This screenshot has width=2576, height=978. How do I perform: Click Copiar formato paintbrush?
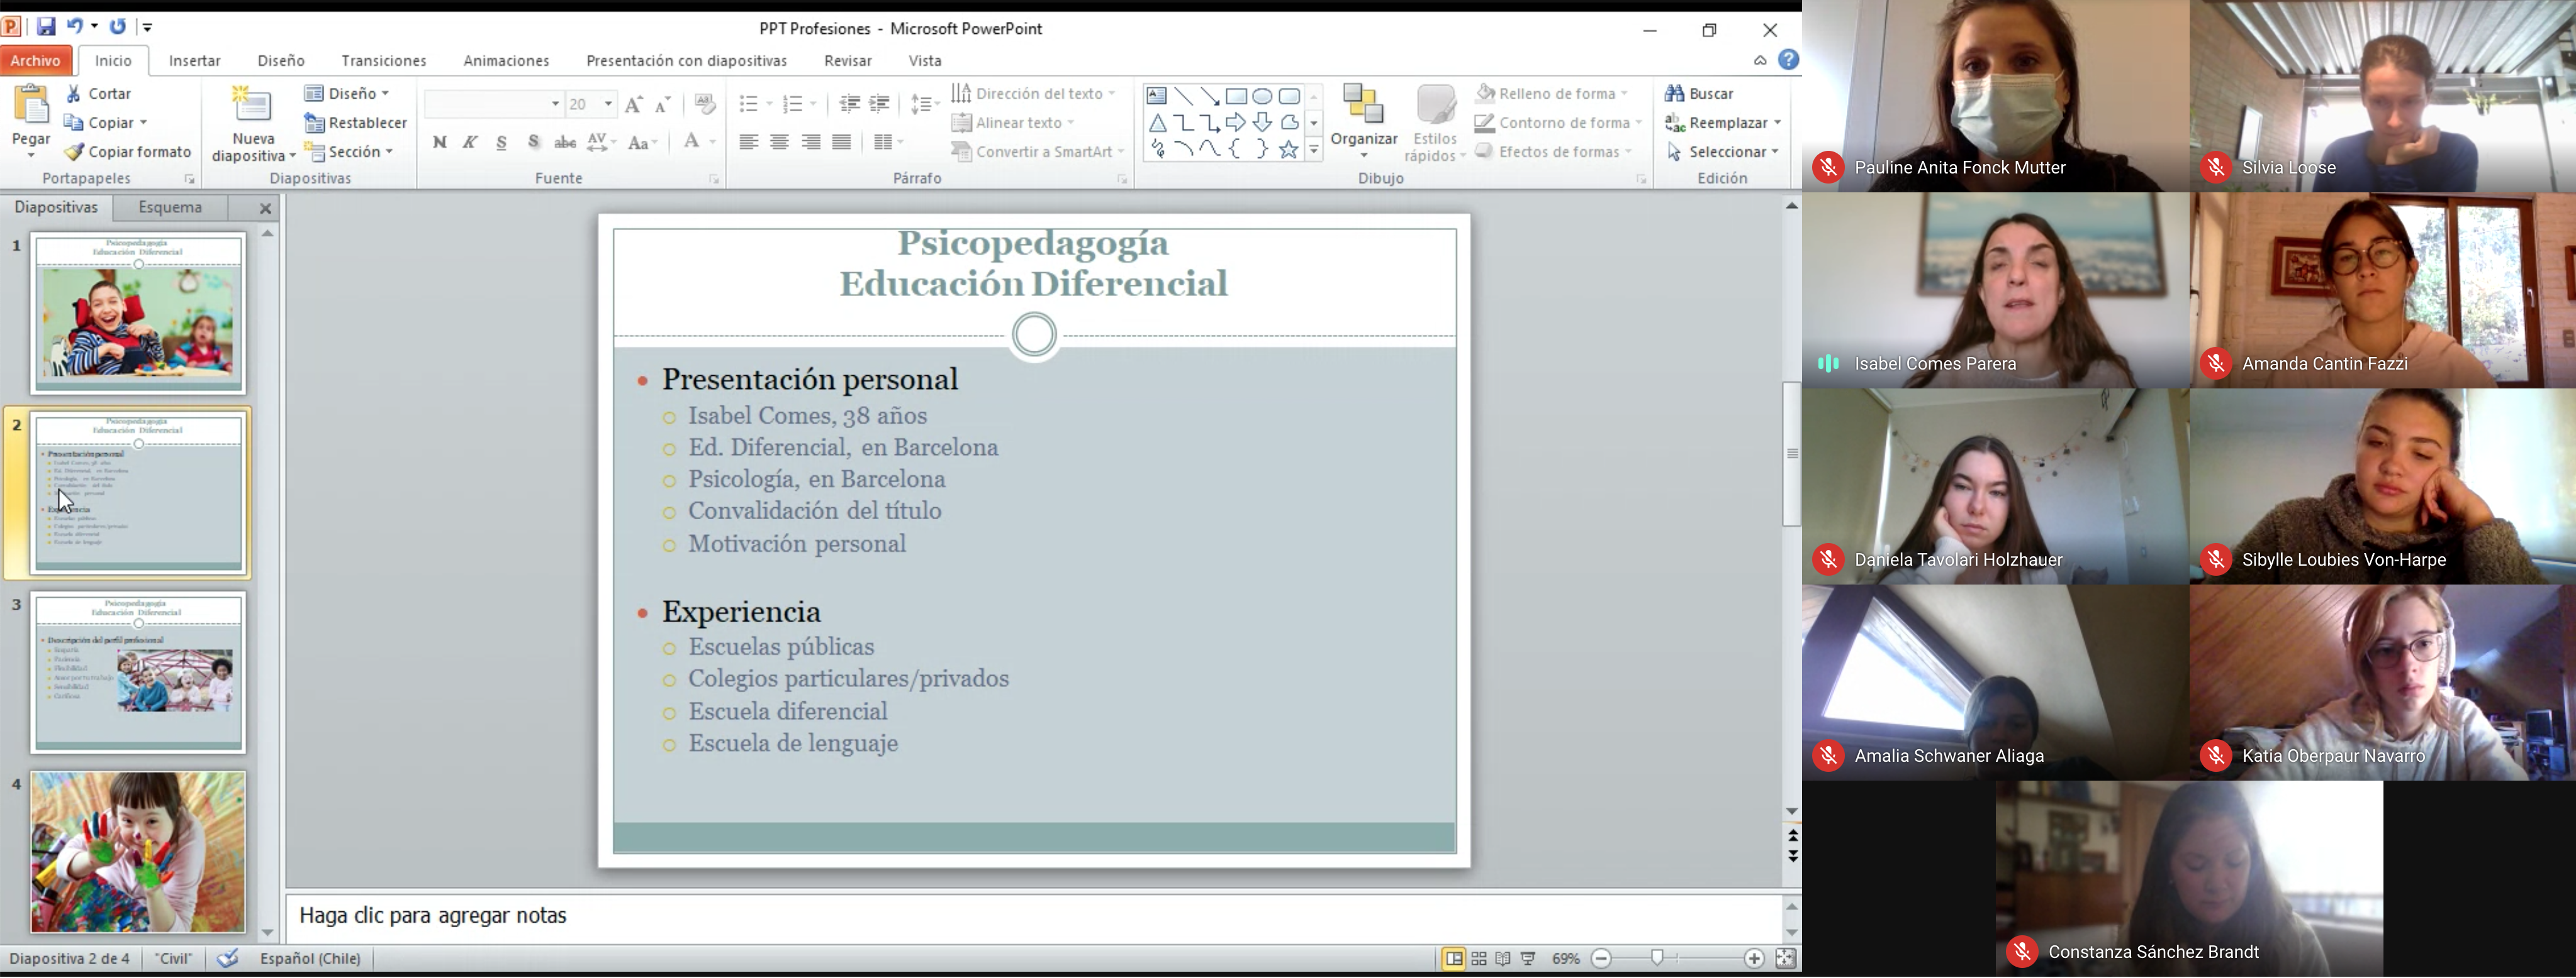point(128,152)
